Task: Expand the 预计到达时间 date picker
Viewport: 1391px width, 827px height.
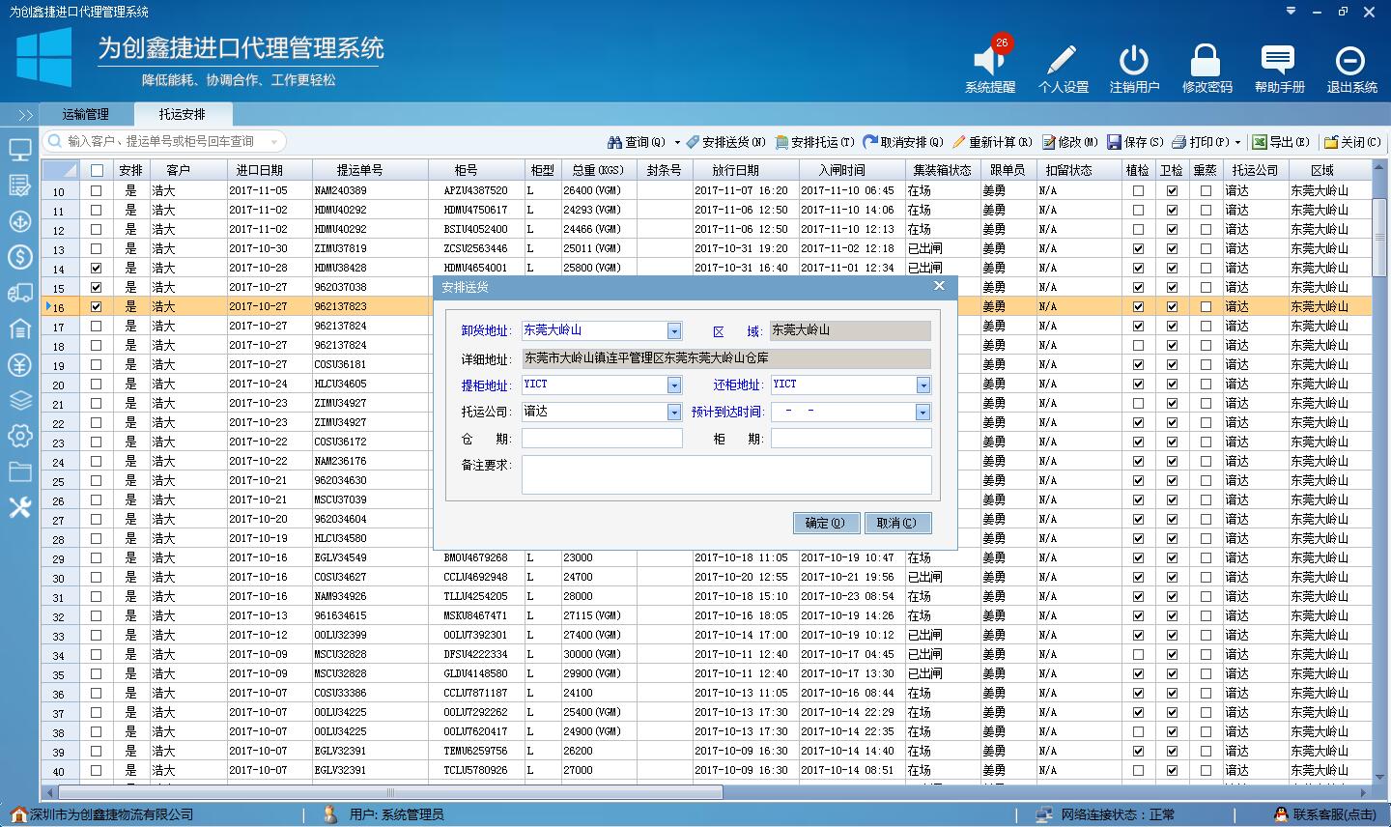Action: pyautogui.click(x=922, y=412)
